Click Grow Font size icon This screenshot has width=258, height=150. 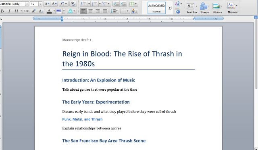tap(47, 4)
